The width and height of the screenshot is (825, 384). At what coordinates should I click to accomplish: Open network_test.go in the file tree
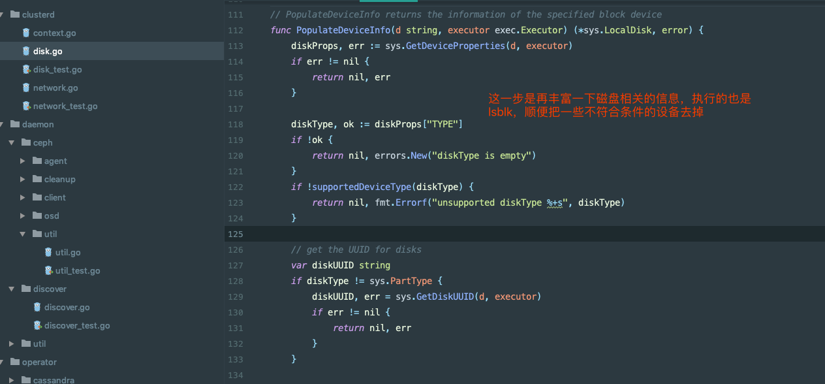(65, 106)
